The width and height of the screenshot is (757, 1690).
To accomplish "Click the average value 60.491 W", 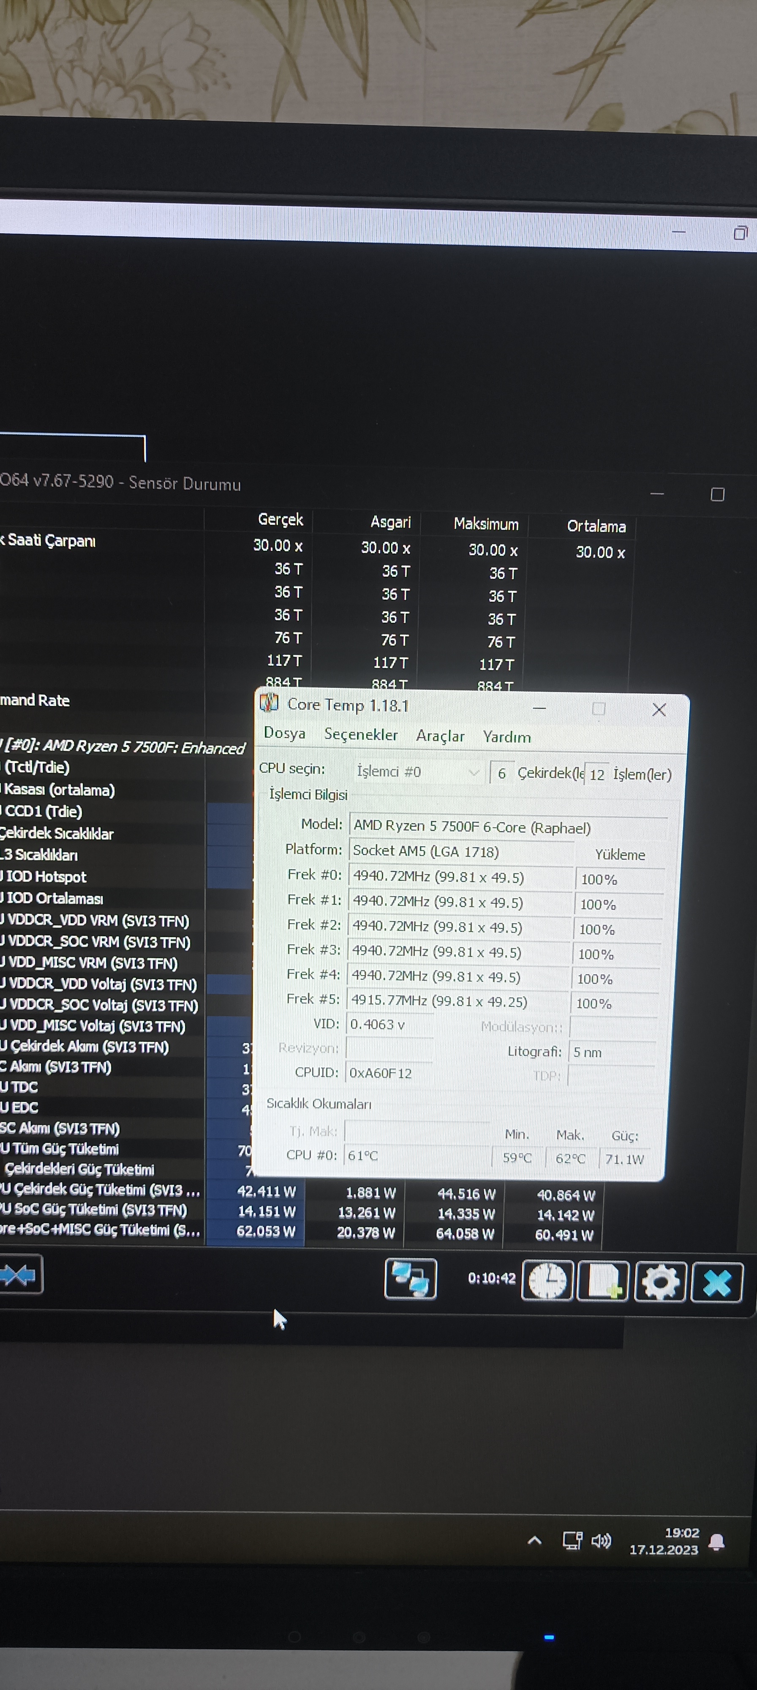I will [564, 1235].
